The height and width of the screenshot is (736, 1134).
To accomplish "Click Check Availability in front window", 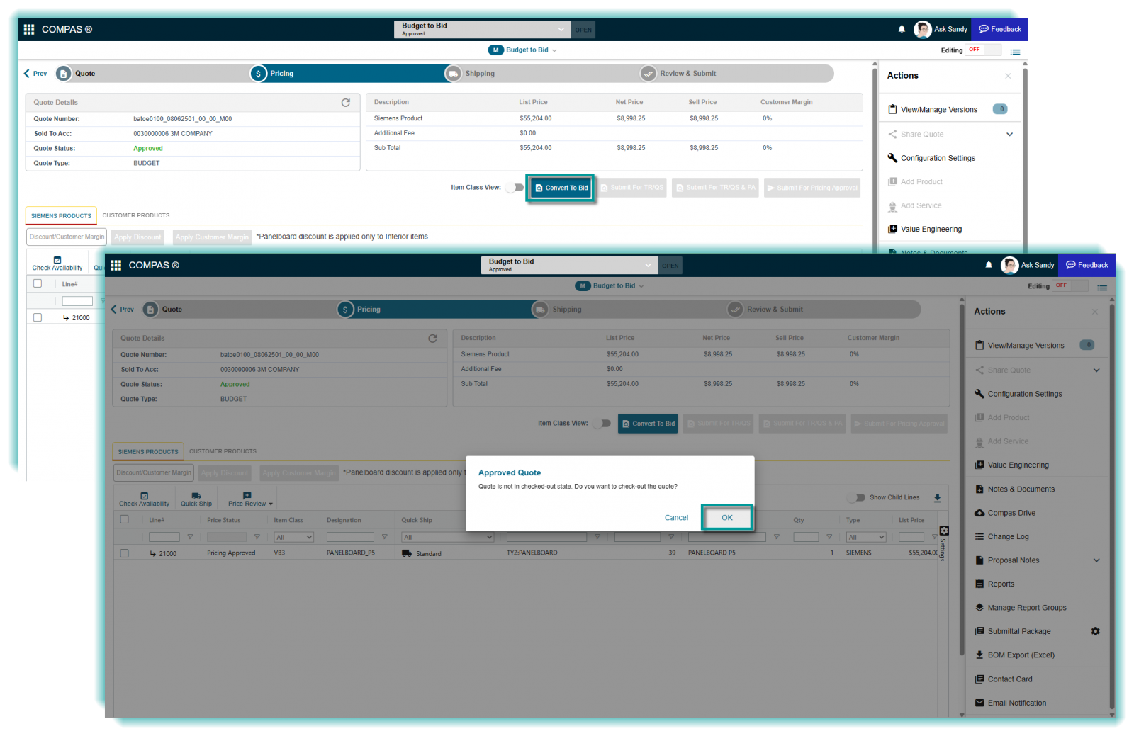I will tap(144, 499).
